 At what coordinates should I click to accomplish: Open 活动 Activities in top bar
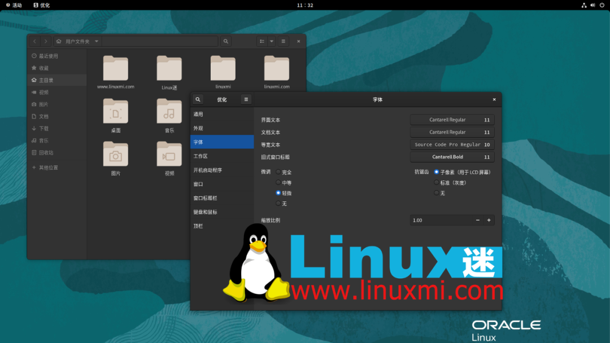14,5
